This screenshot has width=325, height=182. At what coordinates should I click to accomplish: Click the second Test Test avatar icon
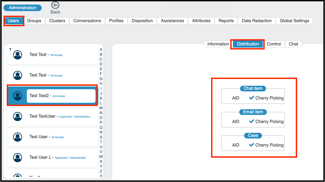pos(17,75)
